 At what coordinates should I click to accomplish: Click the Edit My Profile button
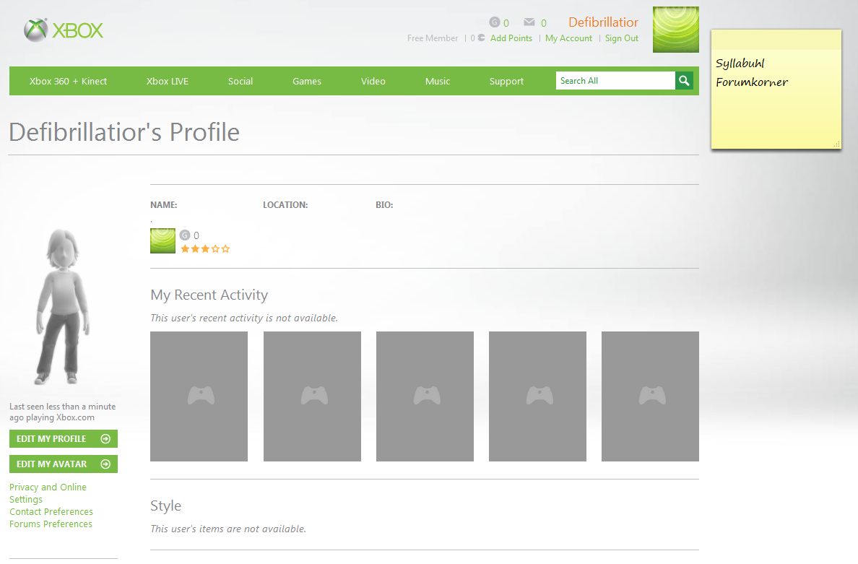64,439
